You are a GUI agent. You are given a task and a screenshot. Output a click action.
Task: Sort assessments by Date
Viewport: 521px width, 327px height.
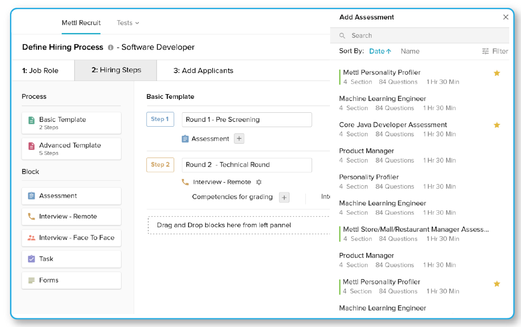click(380, 51)
